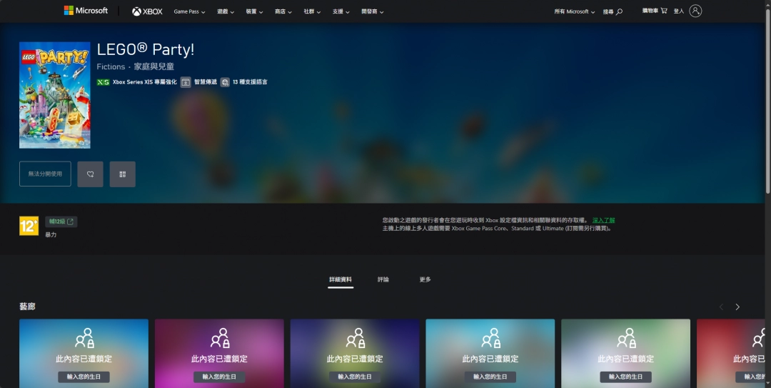Expand the 裝置 navigation menu
Image resolution: width=771 pixels, height=388 pixels.
(x=254, y=11)
